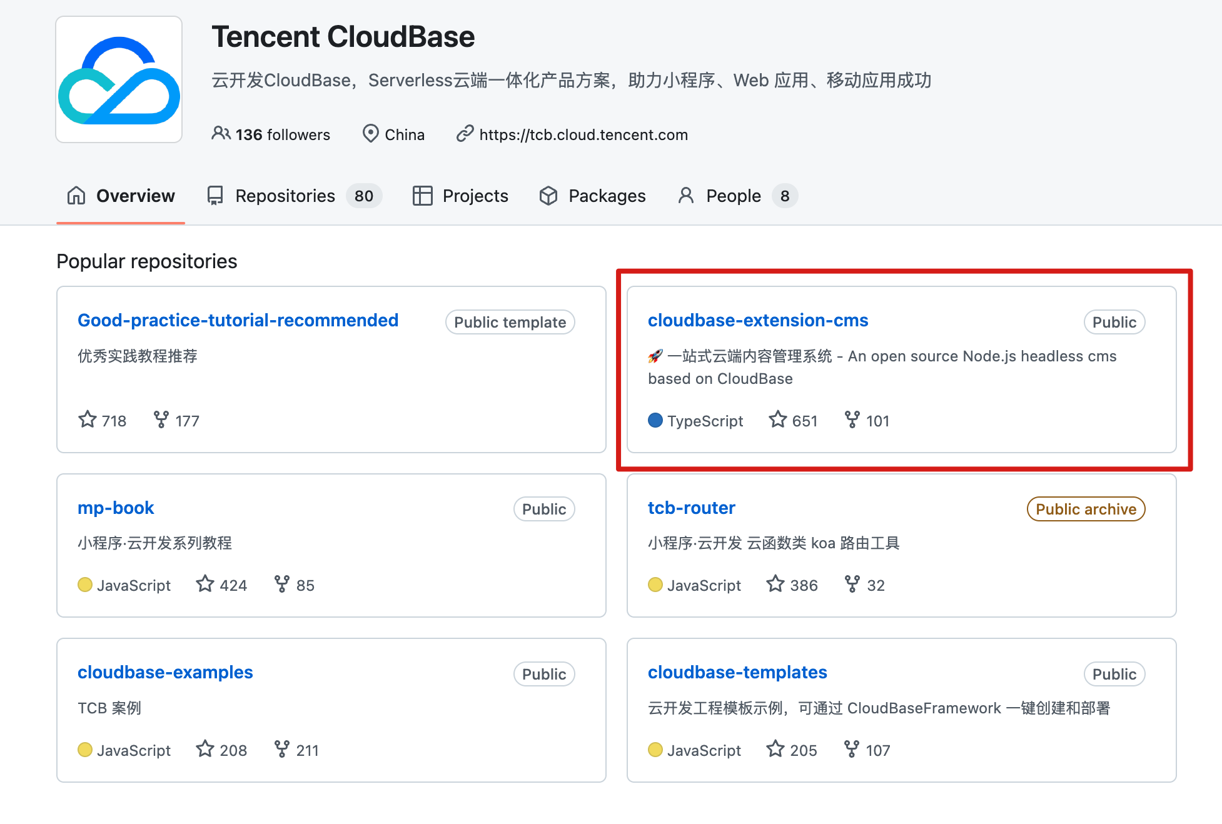Click fork icon showing 107 on cloudbase-templates

coord(852,748)
